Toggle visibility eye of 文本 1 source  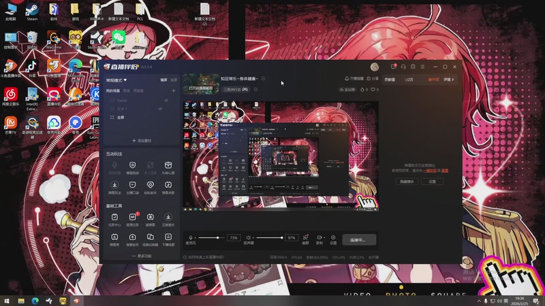tap(160, 109)
